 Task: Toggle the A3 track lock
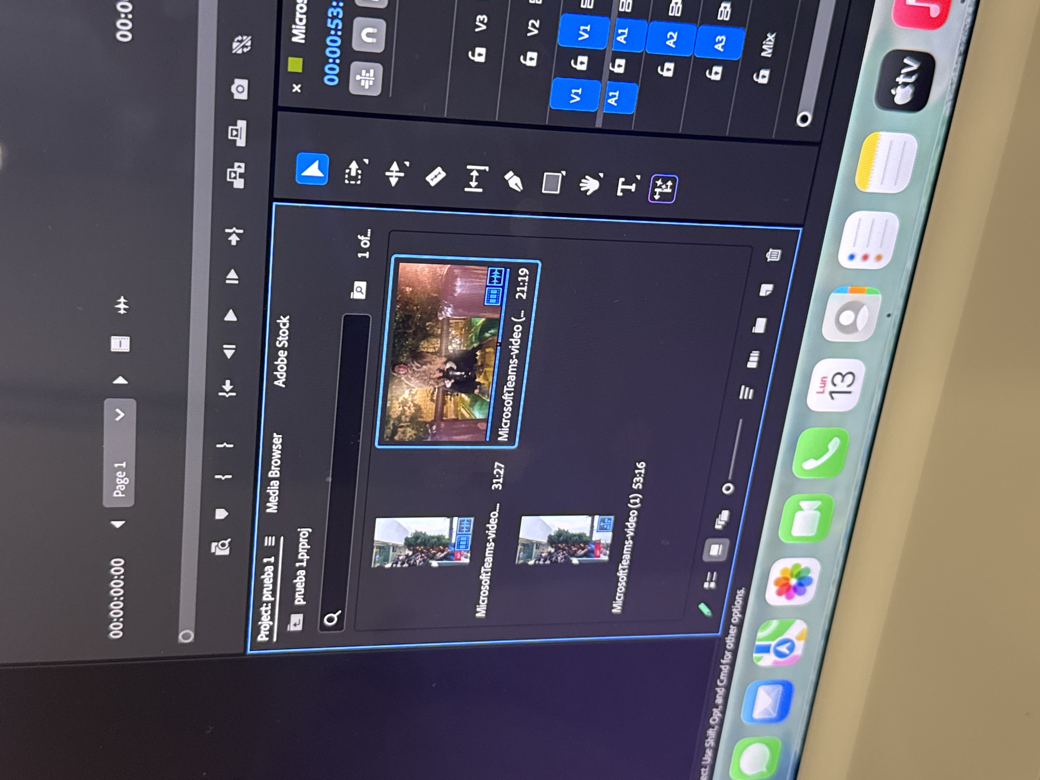pyautogui.click(x=715, y=72)
